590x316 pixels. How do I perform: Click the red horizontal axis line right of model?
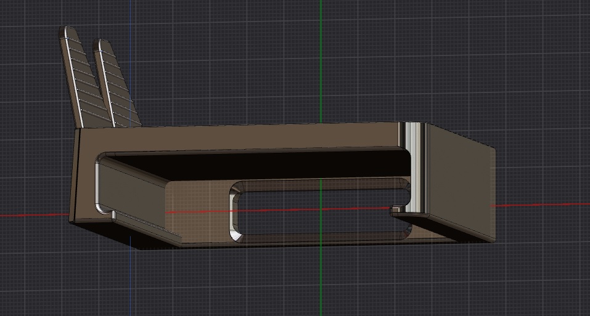pyautogui.click(x=543, y=204)
